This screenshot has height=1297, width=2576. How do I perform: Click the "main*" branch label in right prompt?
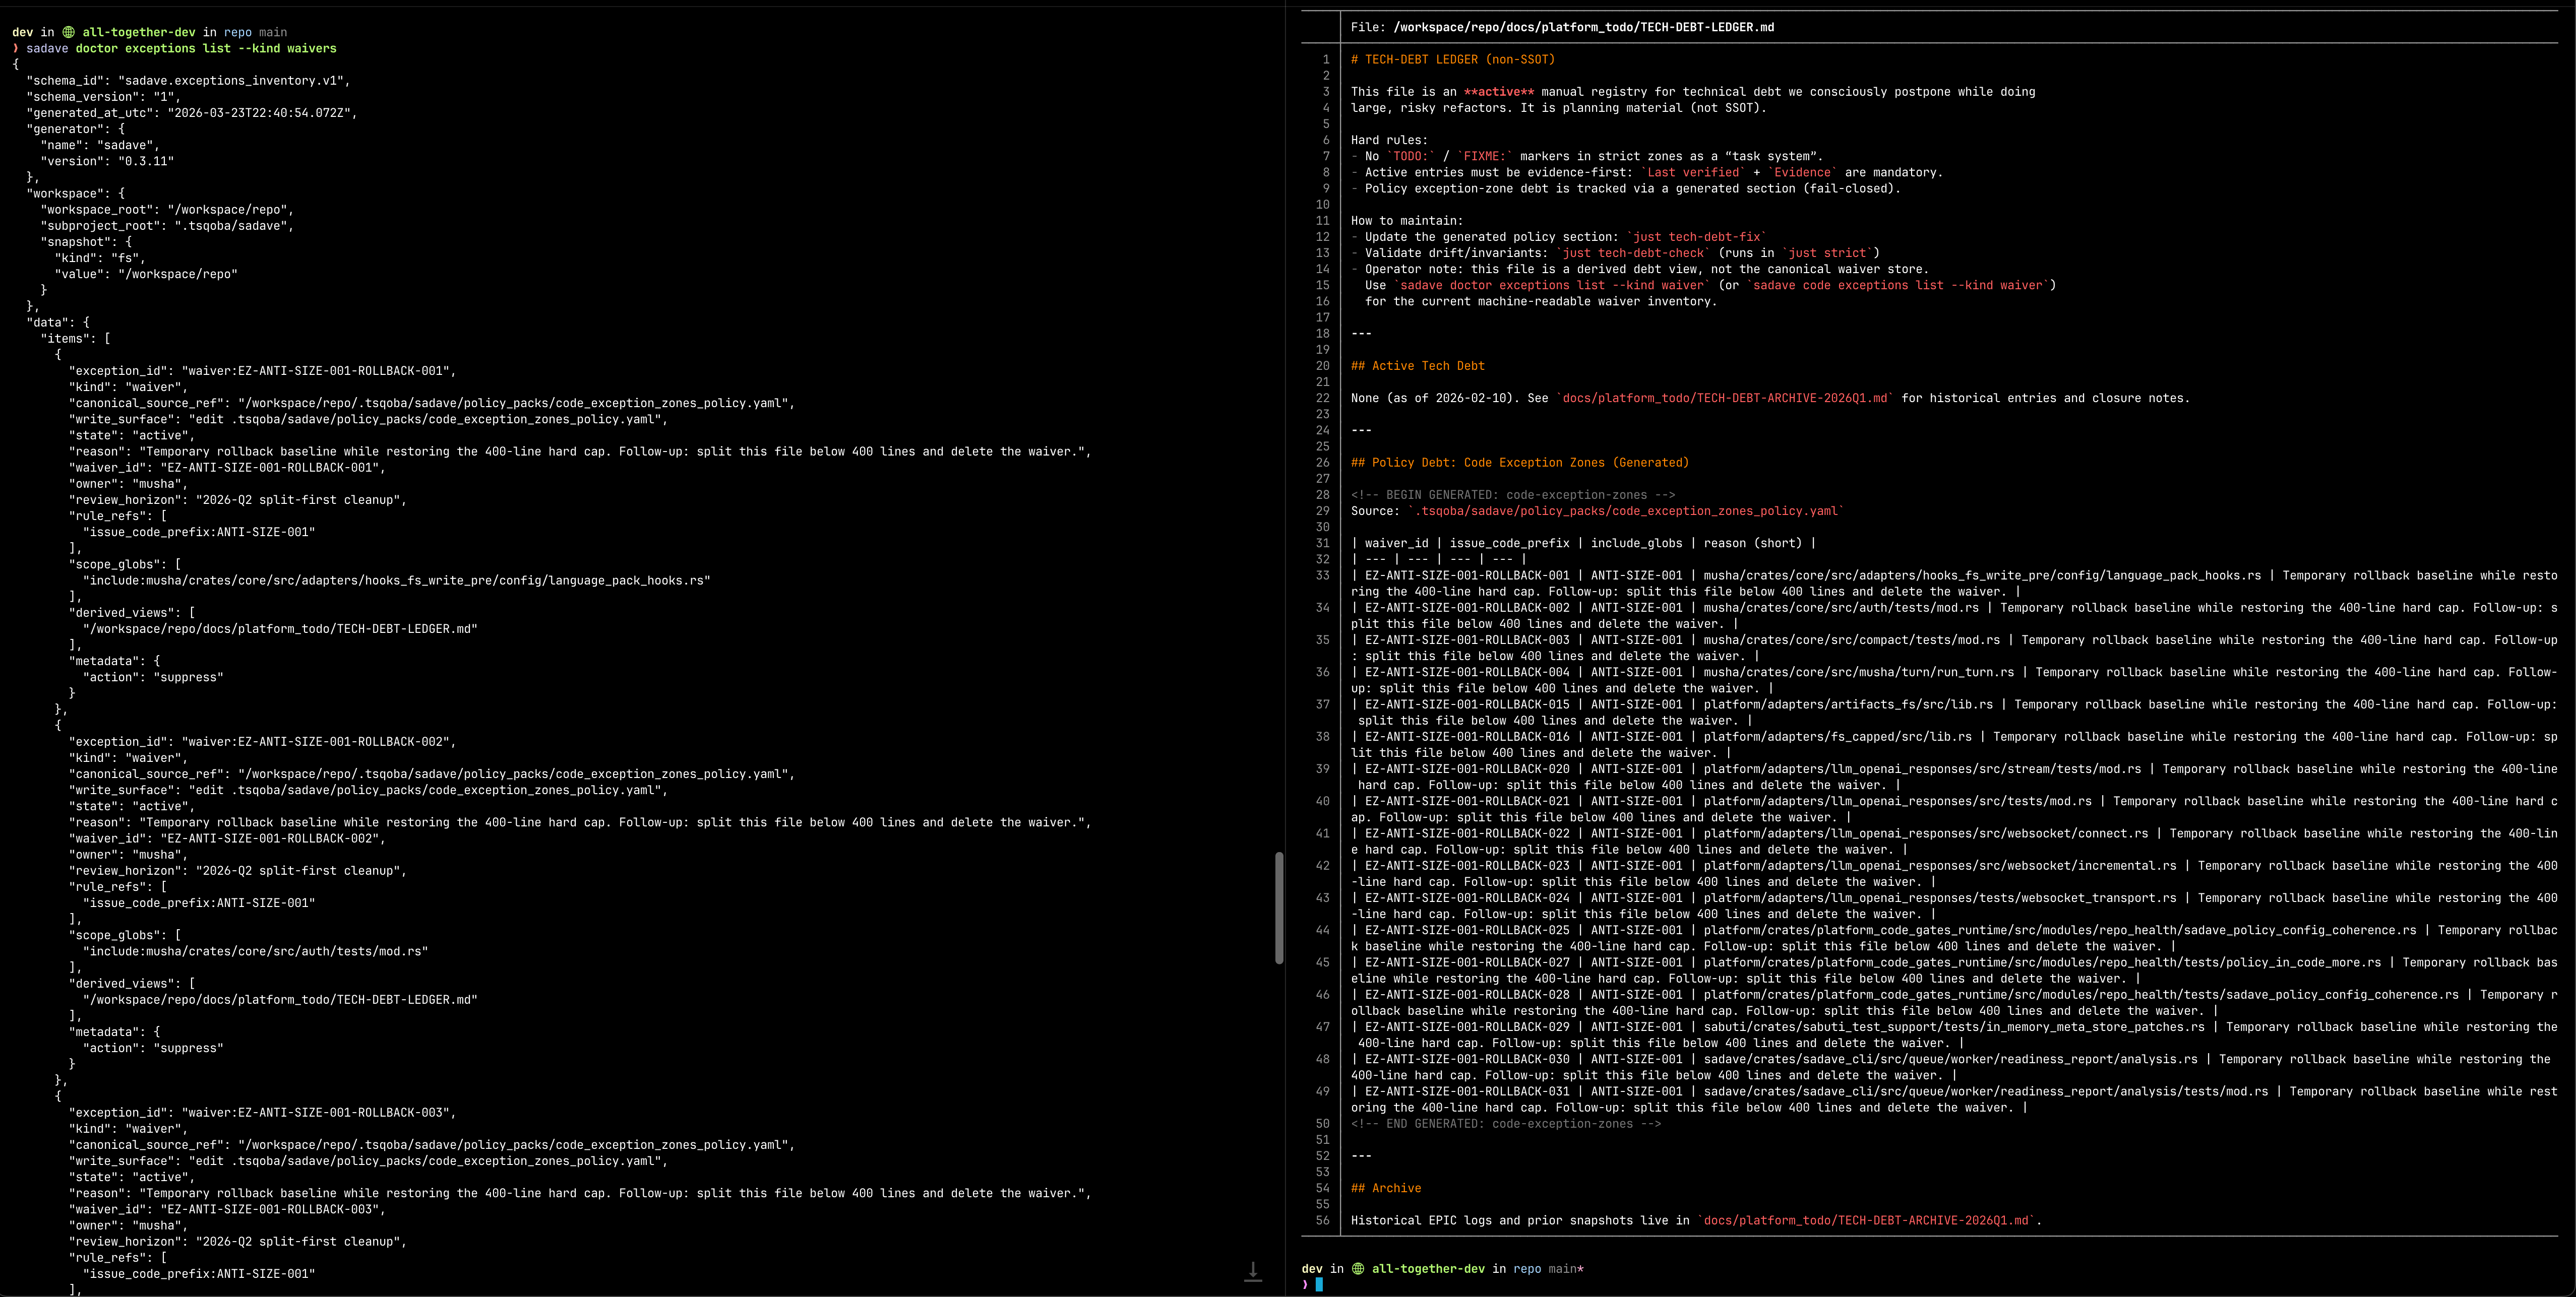tap(1566, 1269)
